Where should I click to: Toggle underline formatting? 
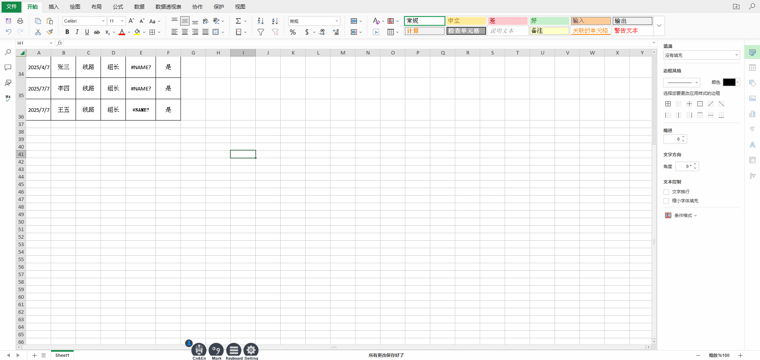click(x=87, y=32)
